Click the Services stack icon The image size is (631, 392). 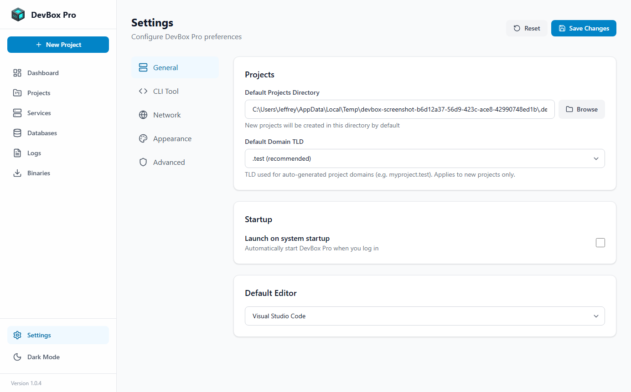coord(17,113)
